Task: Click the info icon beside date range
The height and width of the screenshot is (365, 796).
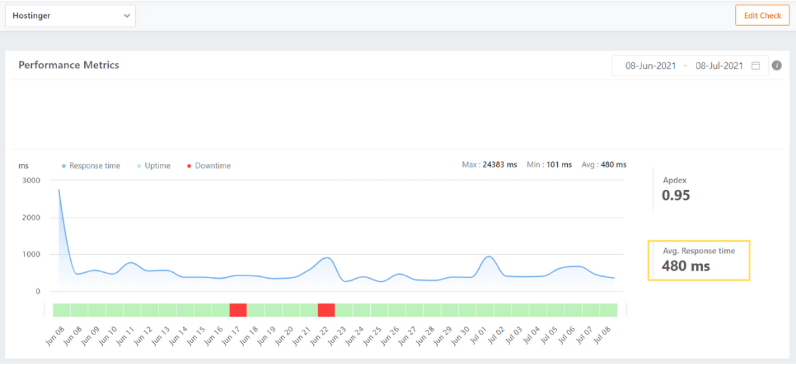Action: pyautogui.click(x=777, y=66)
